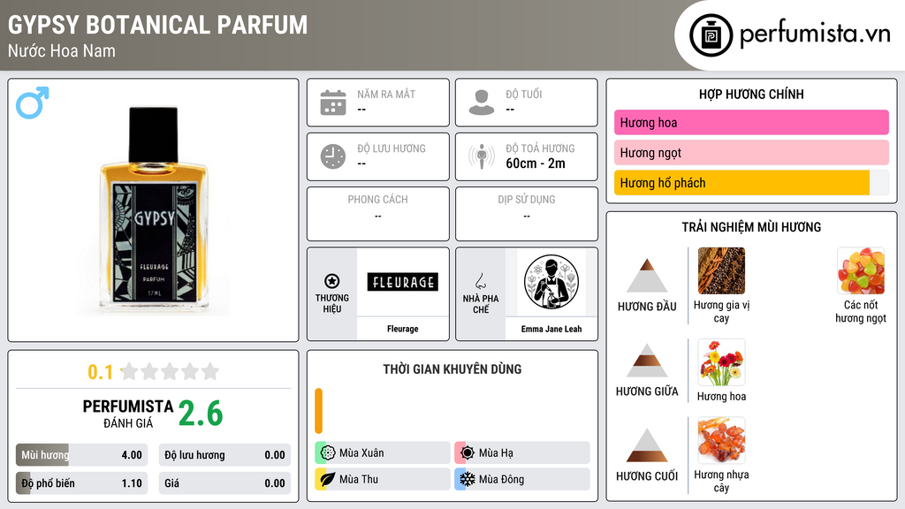Click the Mùa Hạ sun icon
905x509 pixels.
click(468, 452)
